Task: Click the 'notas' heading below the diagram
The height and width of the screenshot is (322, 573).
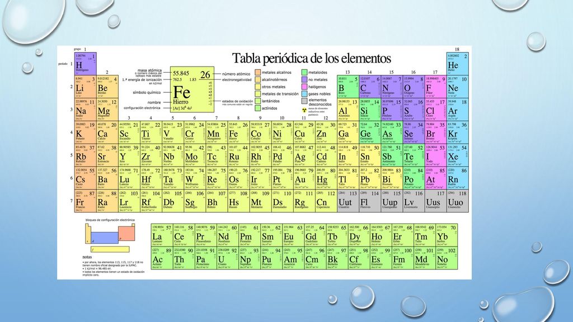Action: 87,257
